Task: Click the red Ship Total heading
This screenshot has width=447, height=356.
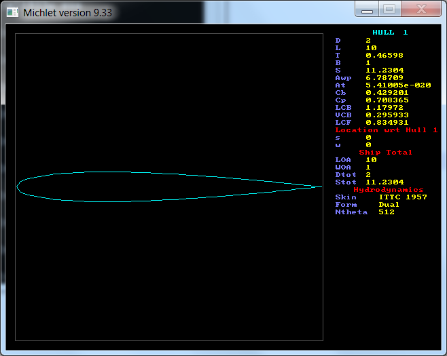Action: [386, 152]
